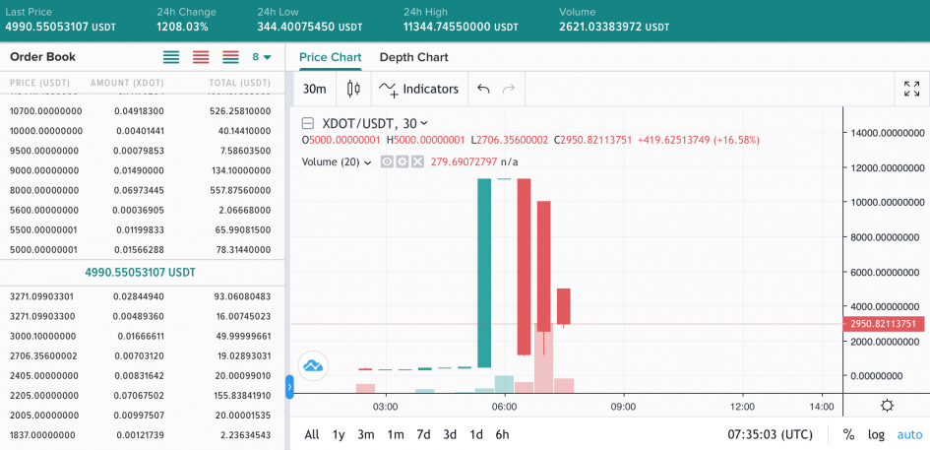This screenshot has height=450, width=930.
Task: Click the 4990.55053107 USDT mid price
Action: [x=140, y=273]
